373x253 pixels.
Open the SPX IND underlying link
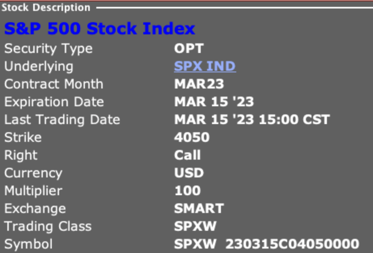pyautogui.click(x=204, y=66)
